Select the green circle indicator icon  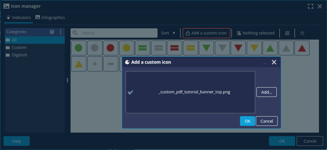point(79,48)
